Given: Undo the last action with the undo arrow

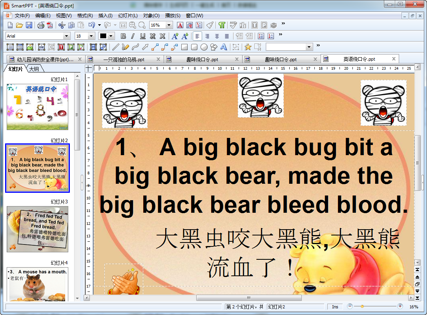Looking at the screenshot, I should pos(92,25).
